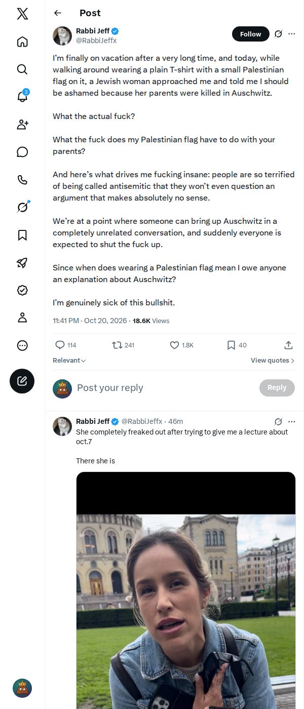Open Grok icon in sidebar
The width and height of the screenshot is (304, 709).
tap(22, 207)
